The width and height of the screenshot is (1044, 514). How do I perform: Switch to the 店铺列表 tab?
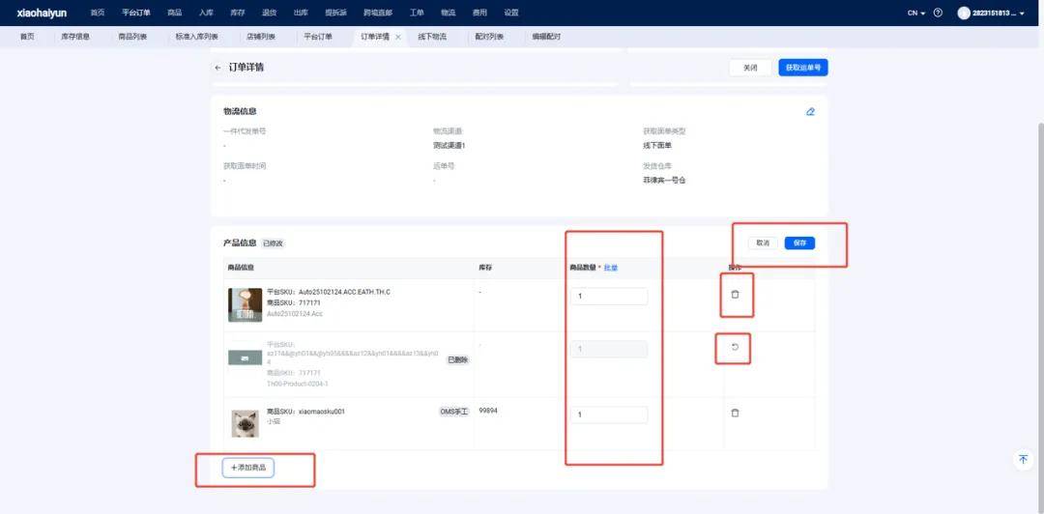[x=260, y=38]
